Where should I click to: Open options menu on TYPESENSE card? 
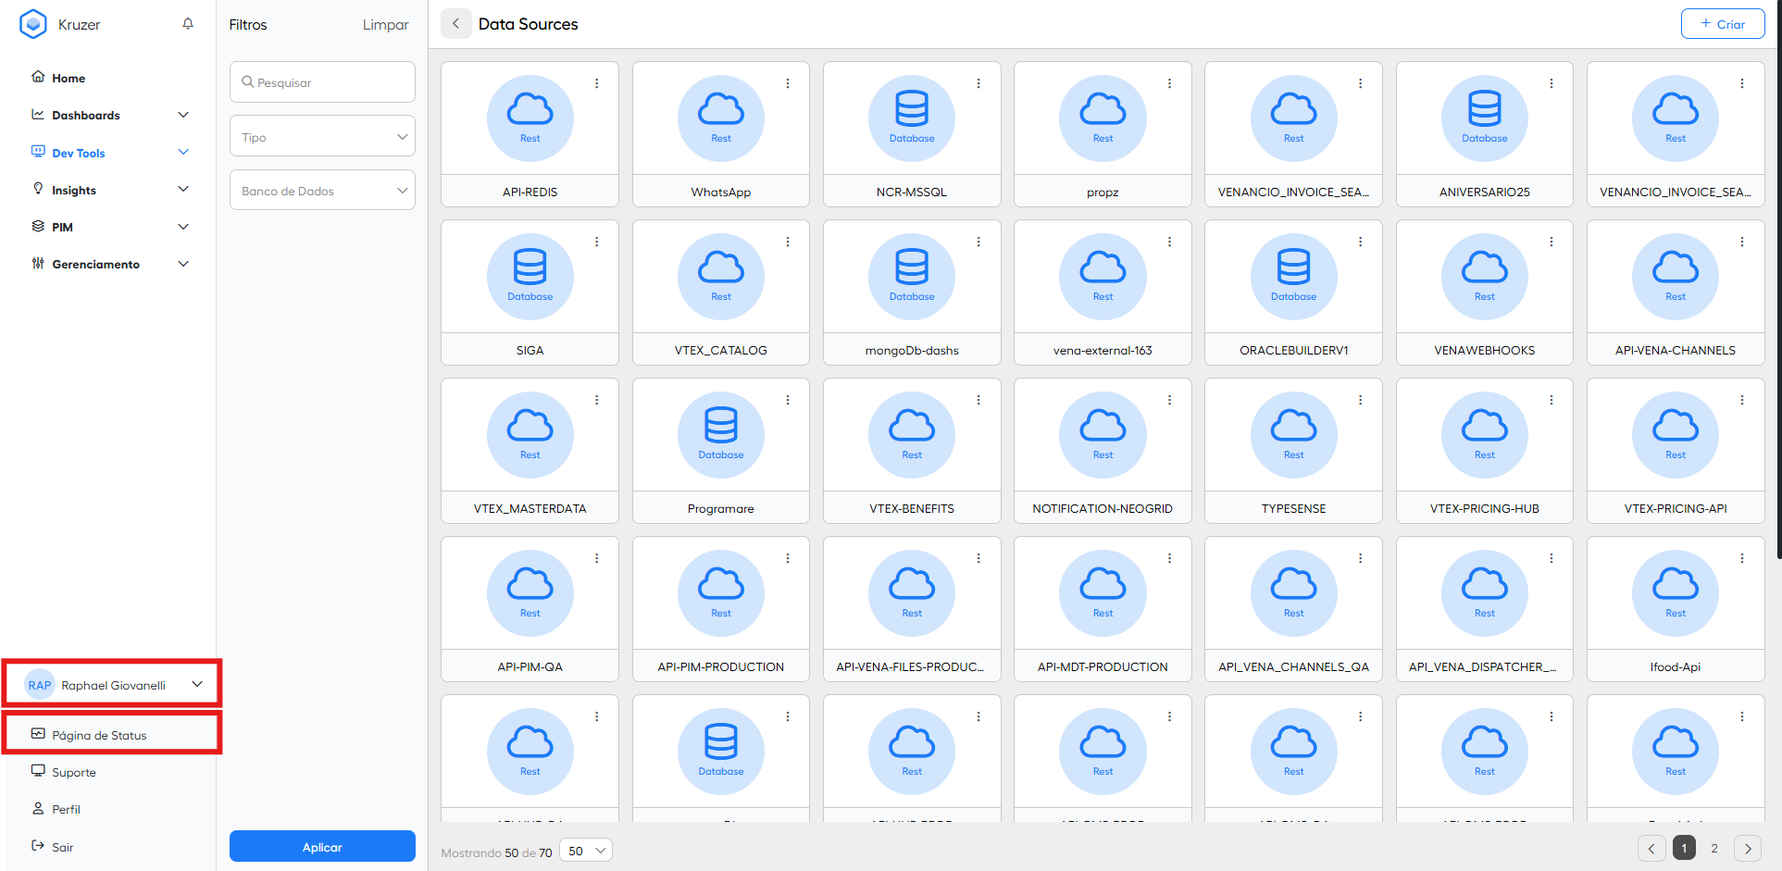pyautogui.click(x=1361, y=400)
